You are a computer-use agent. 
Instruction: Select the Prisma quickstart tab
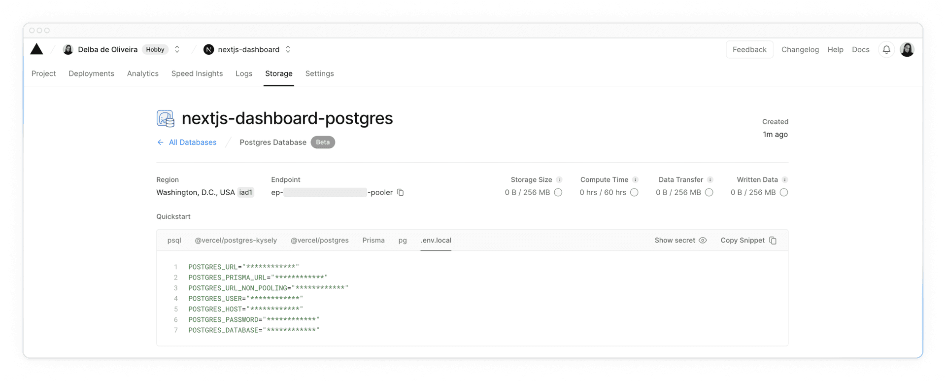pos(373,240)
